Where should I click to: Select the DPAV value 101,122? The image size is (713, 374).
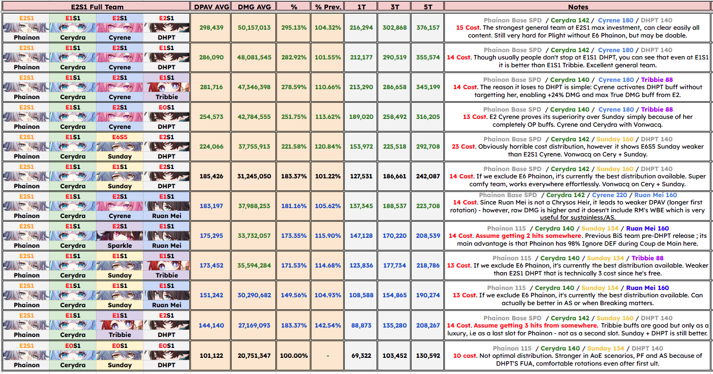click(211, 355)
